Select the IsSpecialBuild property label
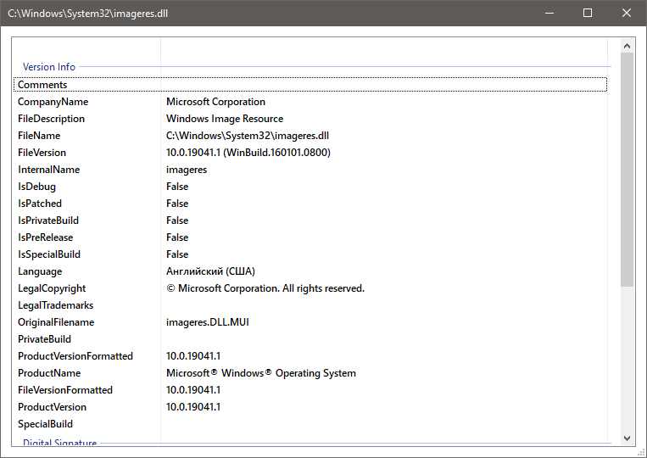 pos(48,254)
